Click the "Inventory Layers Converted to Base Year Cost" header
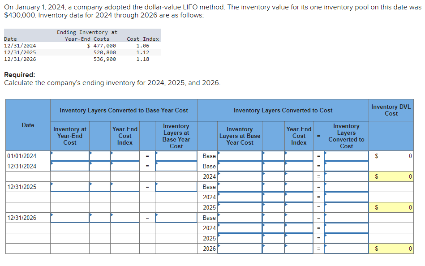Image resolution: width=425 pixels, height=266 pixels. [x=124, y=110]
